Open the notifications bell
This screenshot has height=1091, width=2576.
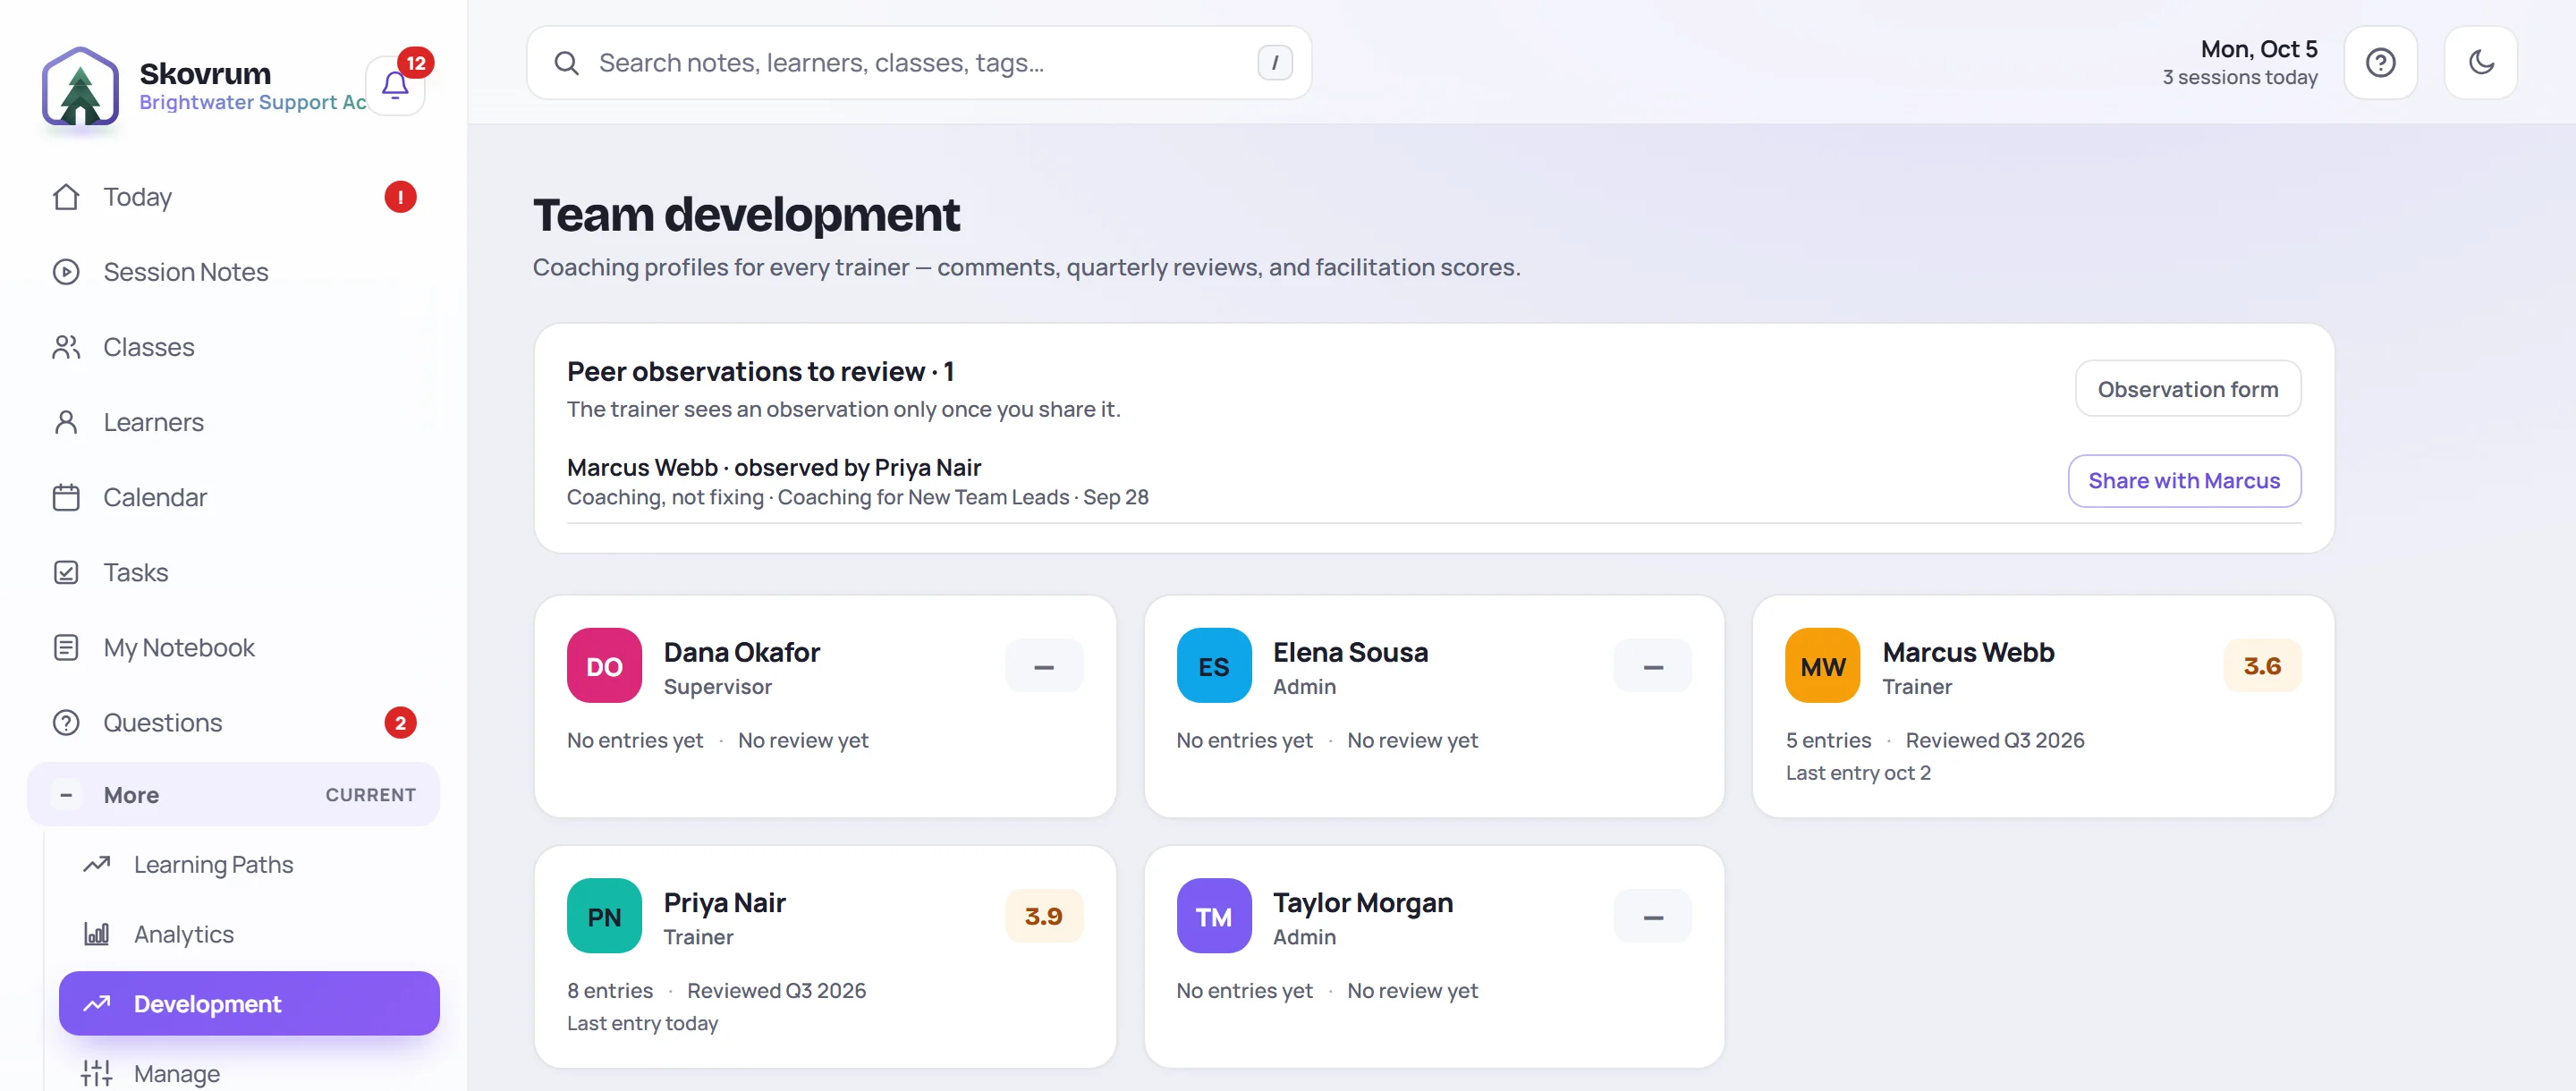click(395, 86)
